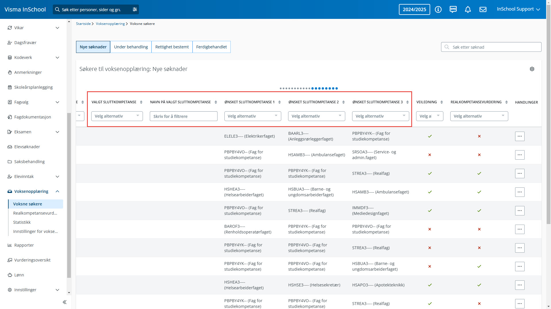Open Rapporter in the sidebar
Viewport: 551px width, 309px height.
click(24, 245)
